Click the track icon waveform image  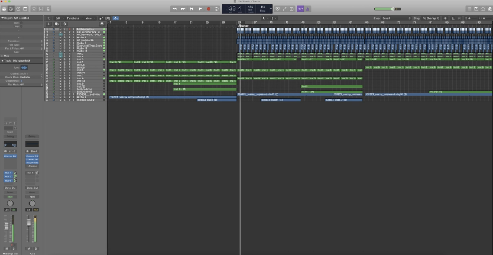tap(24, 67)
